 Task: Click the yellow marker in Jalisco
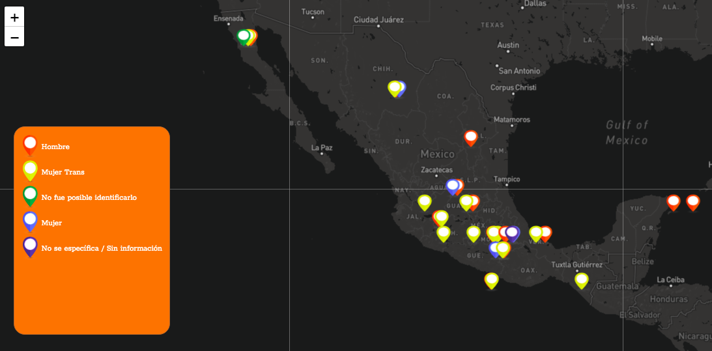425,202
